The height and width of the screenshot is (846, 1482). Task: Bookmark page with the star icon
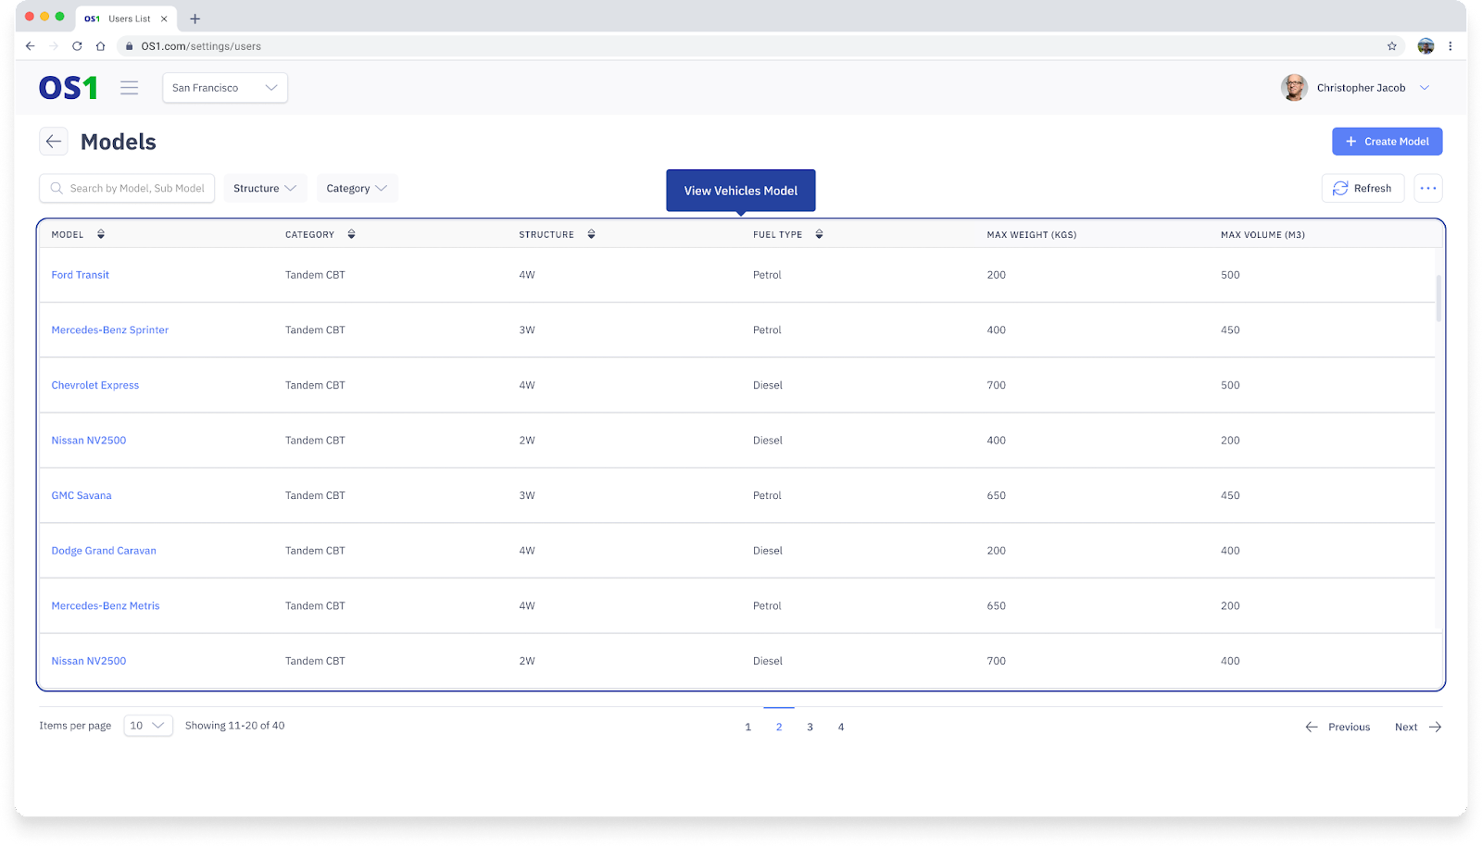pos(1391,46)
